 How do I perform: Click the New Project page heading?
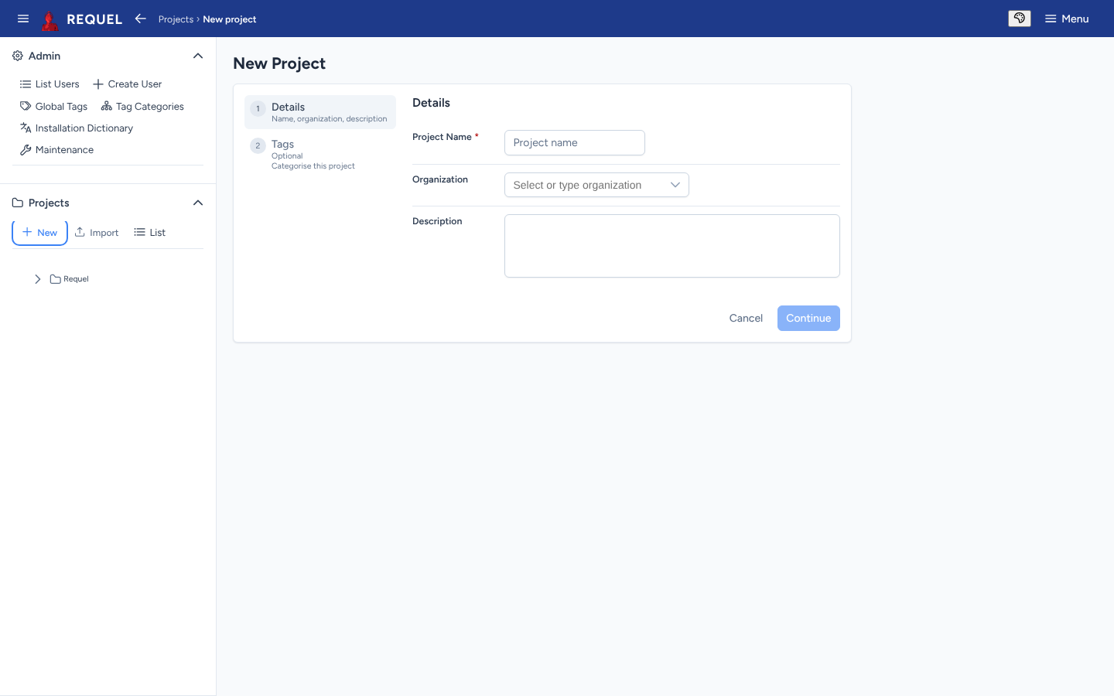pyautogui.click(x=279, y=63)
